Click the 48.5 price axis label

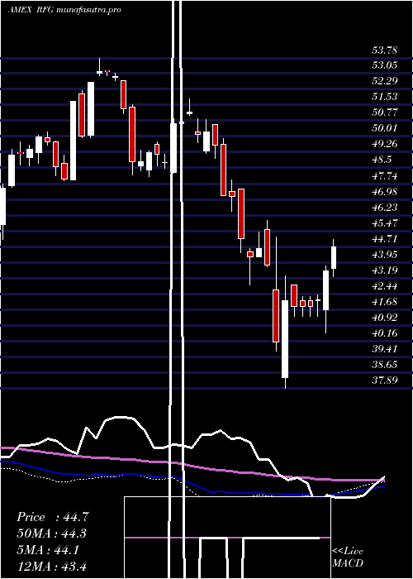(x=381, y=160)
